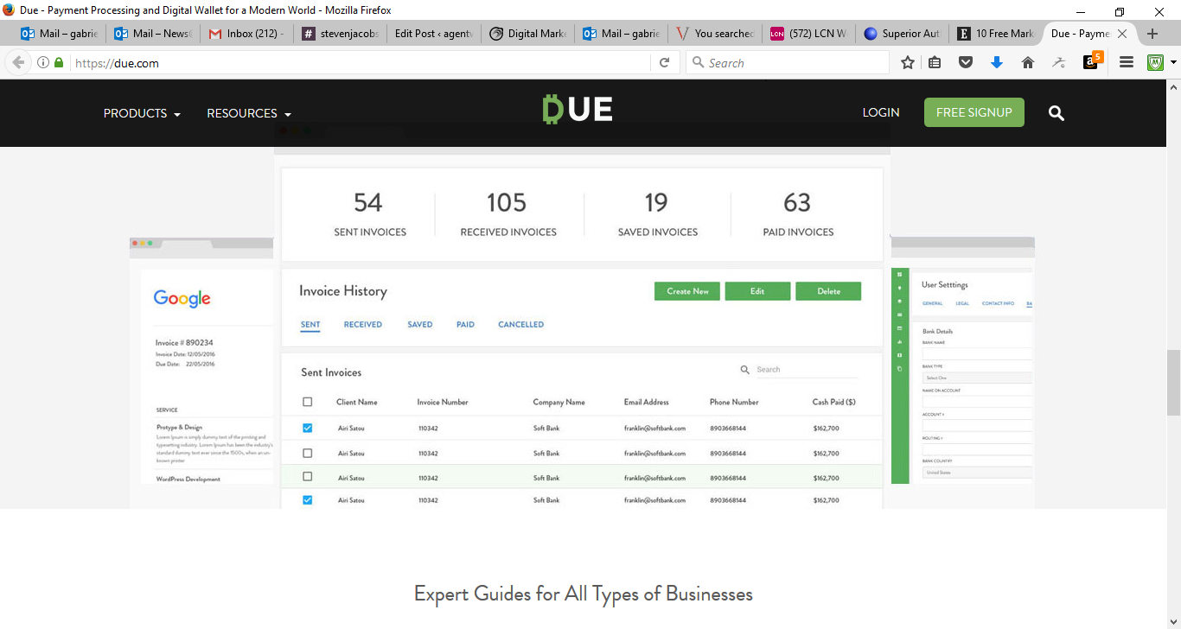
Task: Open dropdown arrow beside green extension icon
Action: tap(1173, 62)
